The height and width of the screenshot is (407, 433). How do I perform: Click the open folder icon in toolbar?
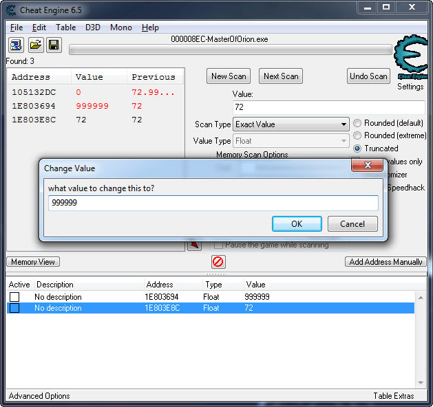pyautogui.click(x=36, y=45)
